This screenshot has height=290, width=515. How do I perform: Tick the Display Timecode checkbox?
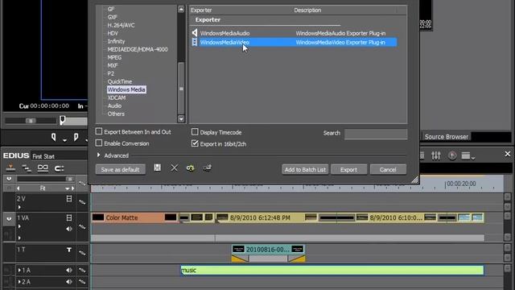point(195,132)
